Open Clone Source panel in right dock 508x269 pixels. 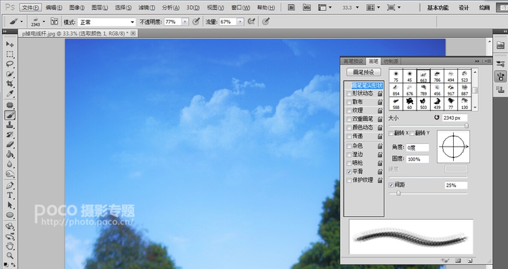501,89
